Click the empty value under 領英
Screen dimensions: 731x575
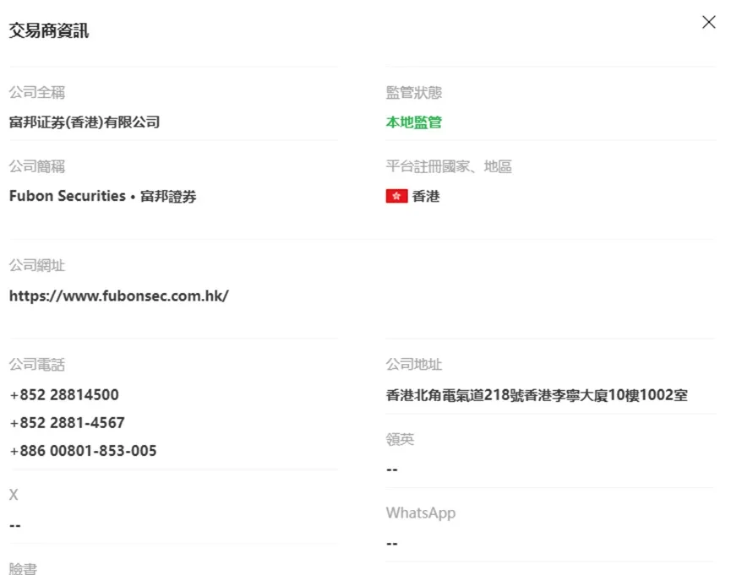392,469
